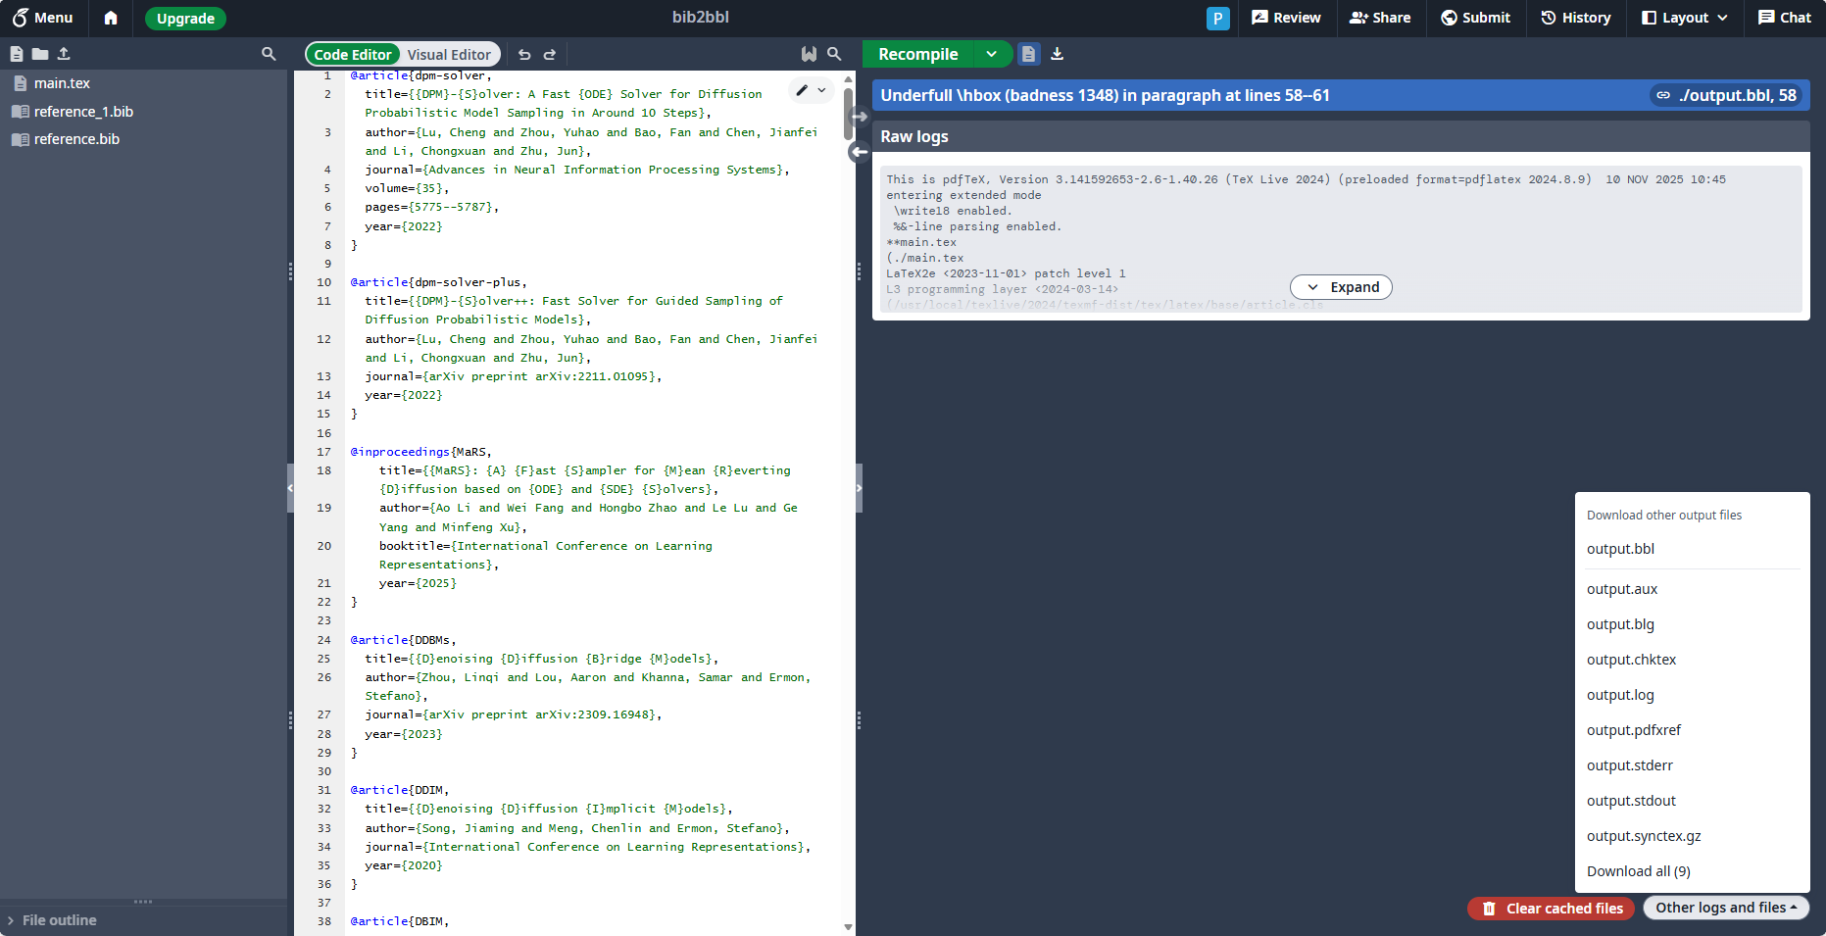Choose Download all (9) option
1826x936 pixels.
[x=1638, y=871]
